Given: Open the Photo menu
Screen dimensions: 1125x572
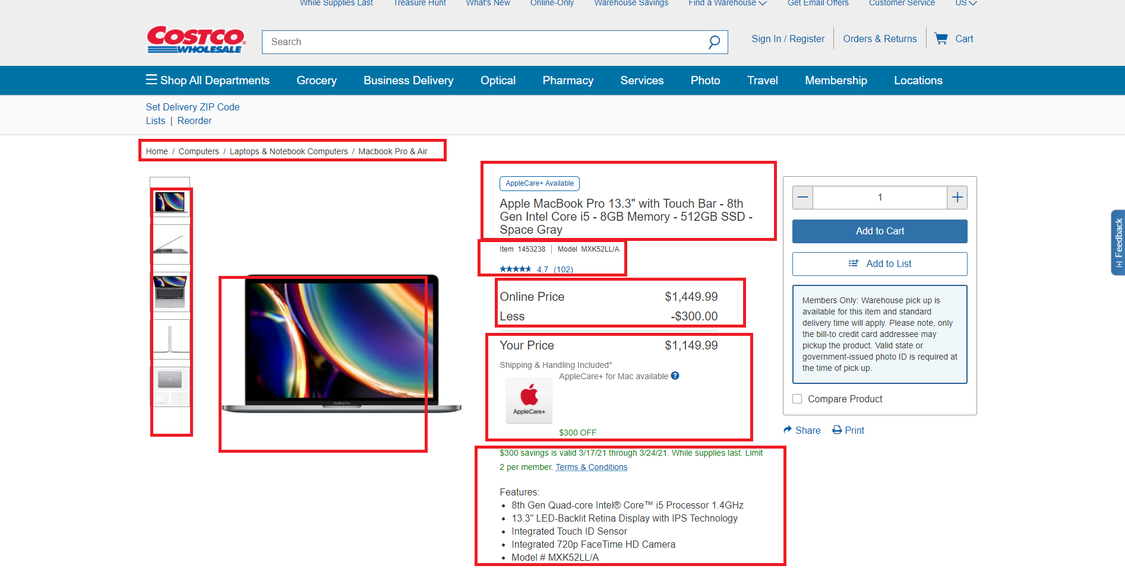Looking at the screenshot, I should (x=706, y=80).
